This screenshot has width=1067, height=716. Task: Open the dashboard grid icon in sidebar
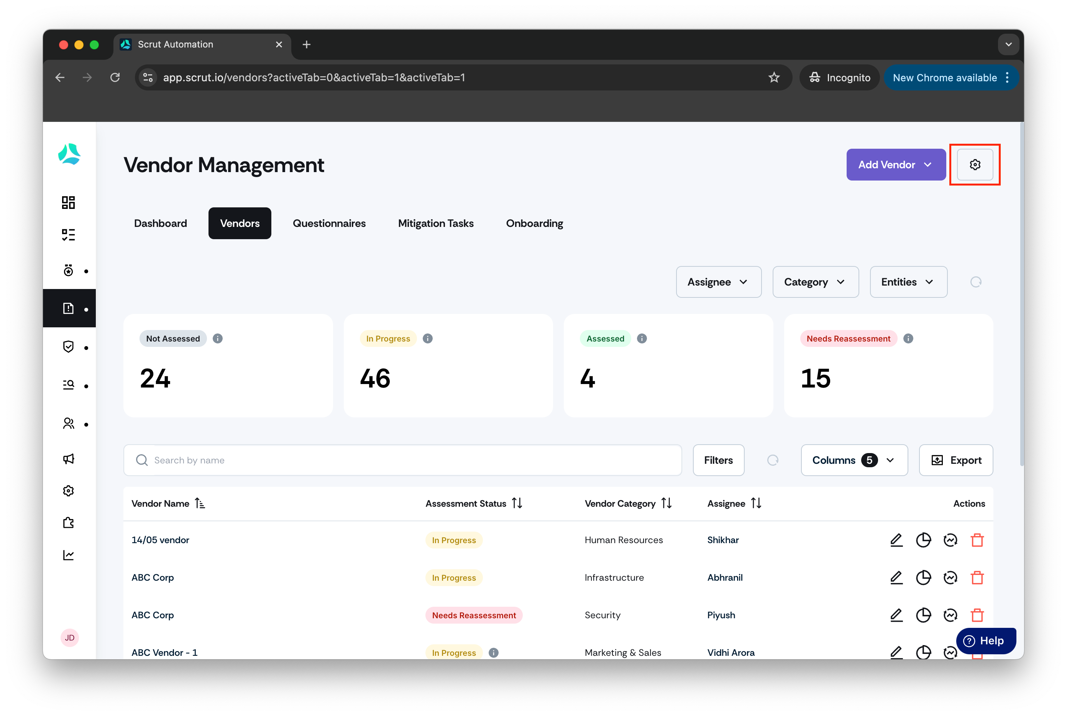point(69,202)
